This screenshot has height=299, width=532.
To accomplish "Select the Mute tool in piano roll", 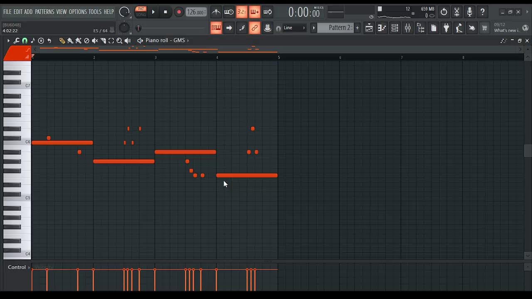I will pos(95,41).
